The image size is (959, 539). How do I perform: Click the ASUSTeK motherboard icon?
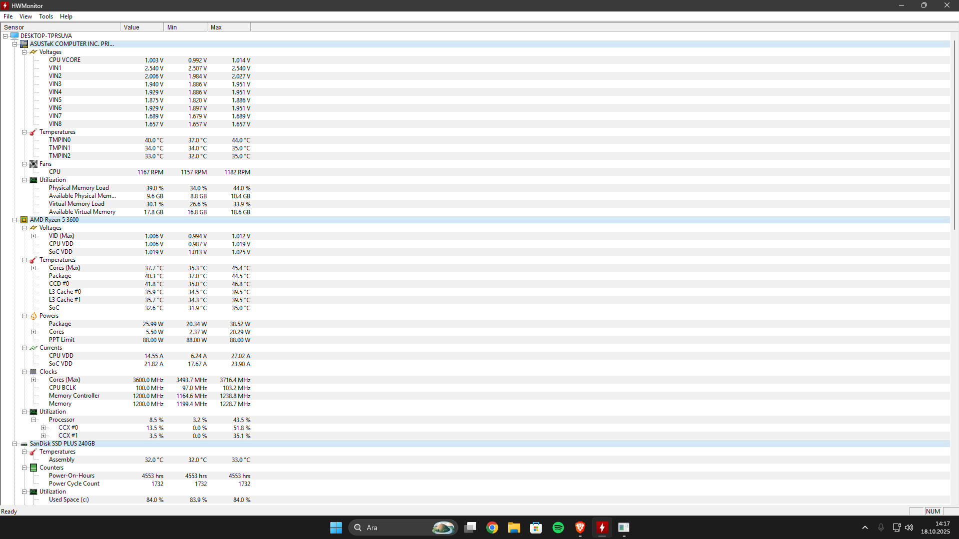(x=24, y=44)
